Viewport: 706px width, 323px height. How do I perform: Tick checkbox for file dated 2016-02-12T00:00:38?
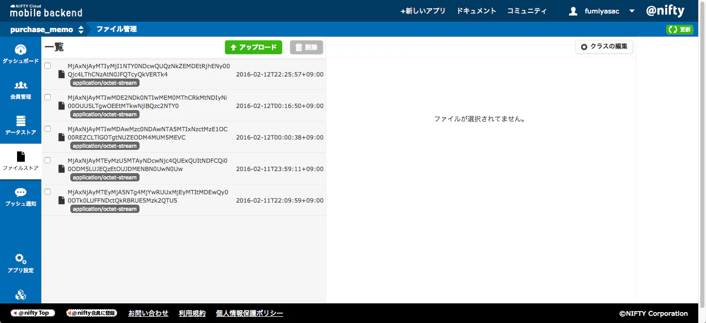48,129
